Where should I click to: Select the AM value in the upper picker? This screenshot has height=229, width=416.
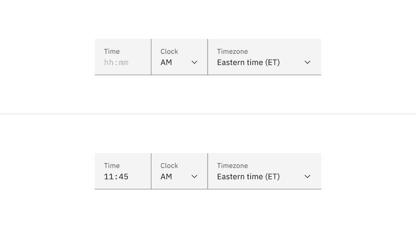click(x=166, y=62)
